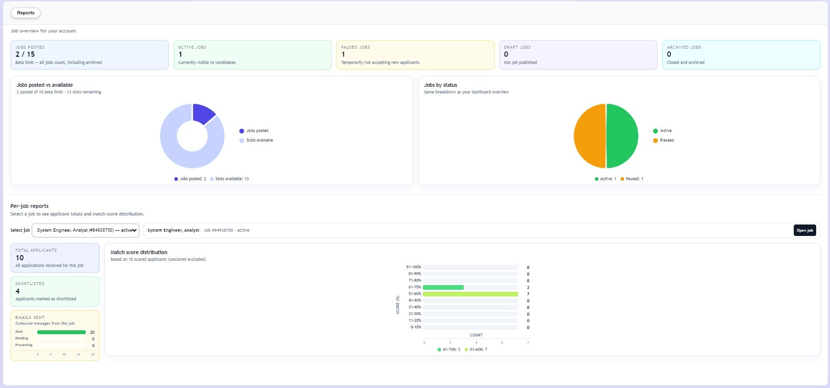
Task: Open the Jobs Posted 2 / 15 card
Action: 90,55
